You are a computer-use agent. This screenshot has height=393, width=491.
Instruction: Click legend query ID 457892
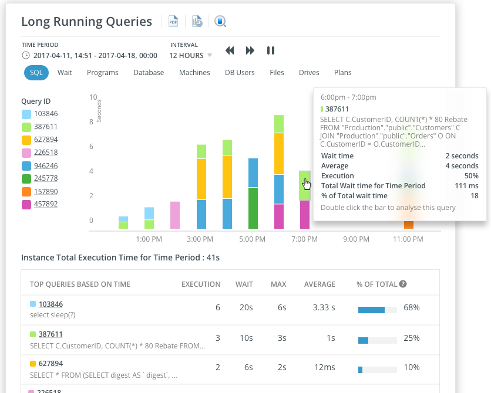(x=46, y=204)
